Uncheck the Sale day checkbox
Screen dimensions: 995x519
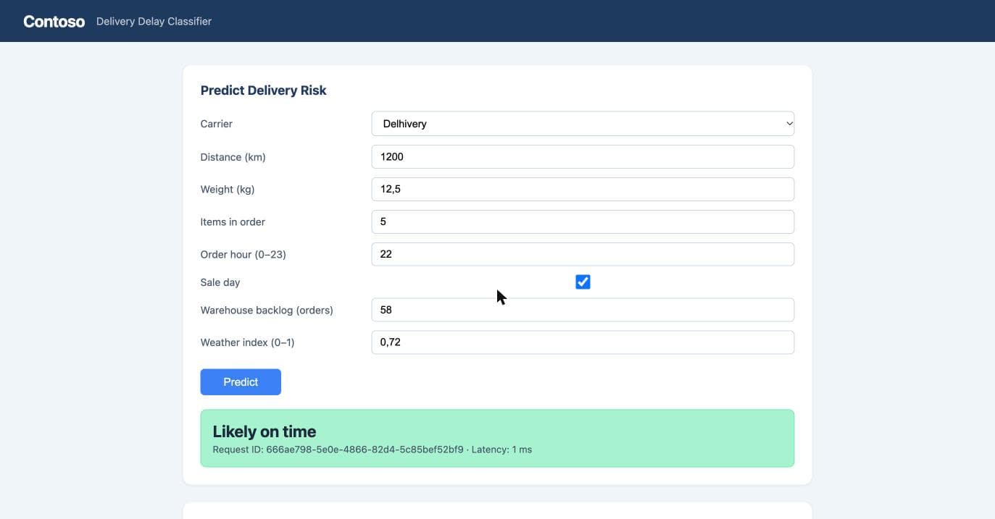pos(583,282)
